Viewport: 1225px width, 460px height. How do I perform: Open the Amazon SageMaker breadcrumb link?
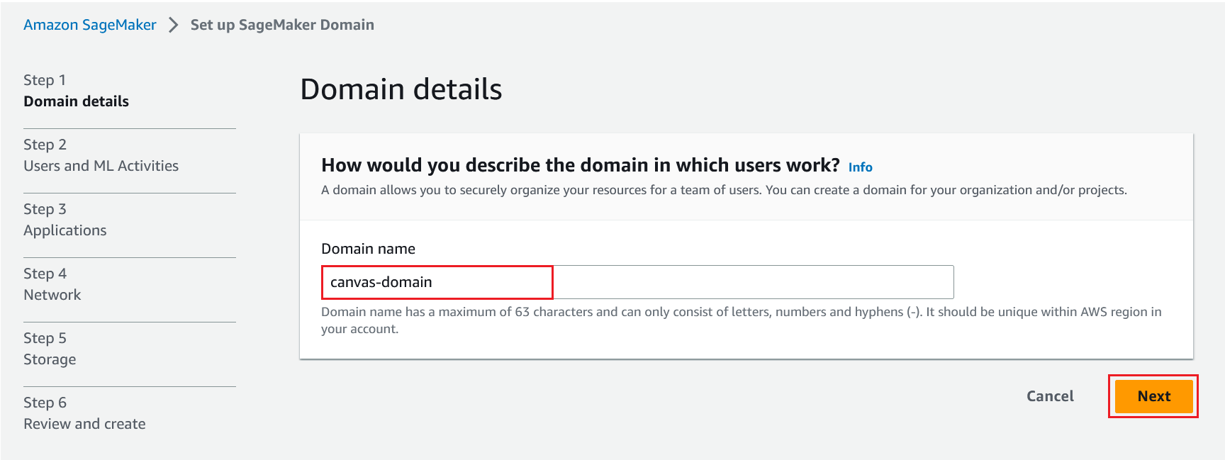tap(89, 25)
